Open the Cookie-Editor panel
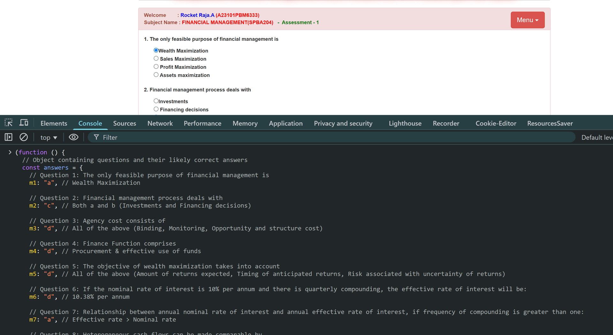 (496, 123)
